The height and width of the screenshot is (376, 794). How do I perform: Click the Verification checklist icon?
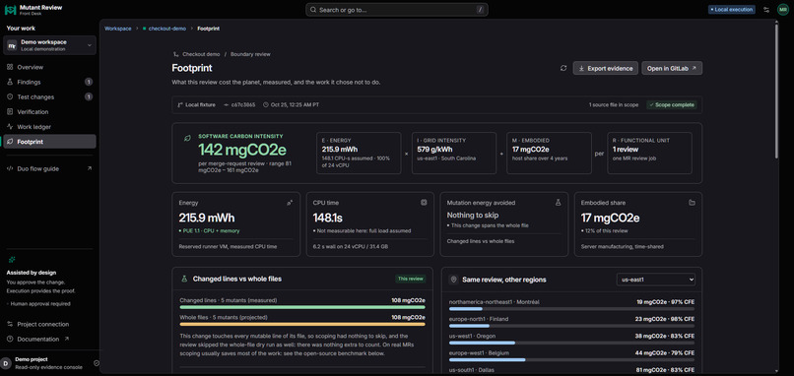click(10, 112)
